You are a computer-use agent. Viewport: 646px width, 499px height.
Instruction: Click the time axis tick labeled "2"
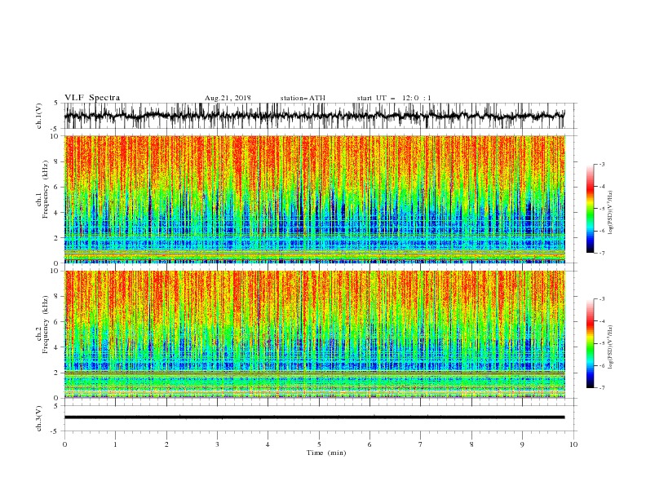(166, 444)
